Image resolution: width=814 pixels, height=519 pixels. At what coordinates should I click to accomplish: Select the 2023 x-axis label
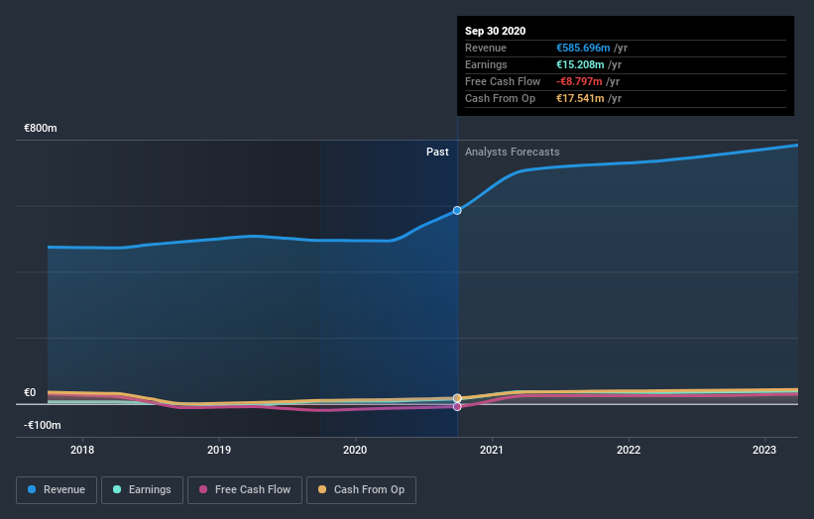[x=764, y=450]
